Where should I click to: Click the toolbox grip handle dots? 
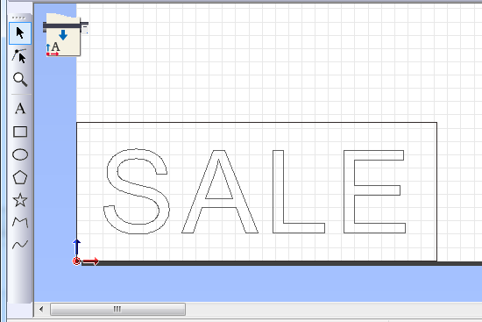coord(18,18)
